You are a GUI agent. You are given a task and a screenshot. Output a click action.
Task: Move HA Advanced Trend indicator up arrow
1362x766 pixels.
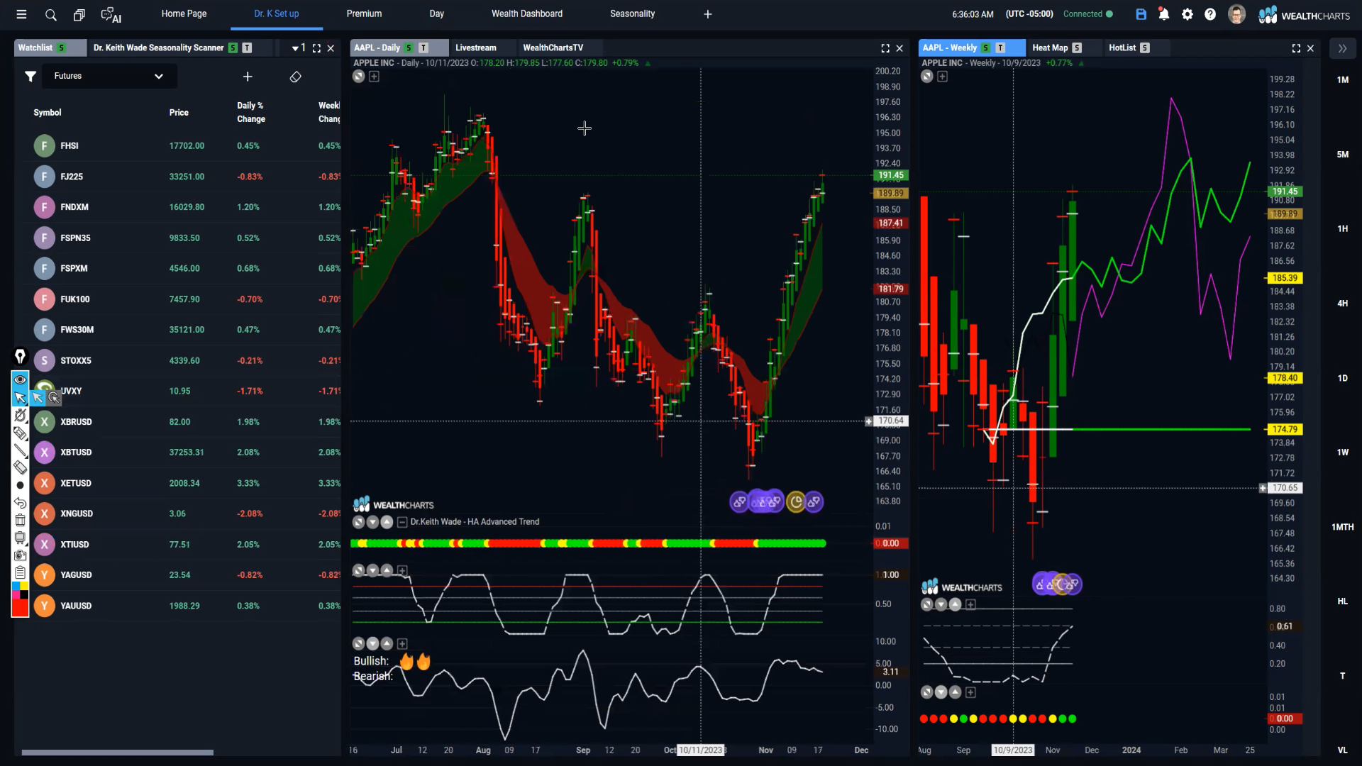click(387, 522)
